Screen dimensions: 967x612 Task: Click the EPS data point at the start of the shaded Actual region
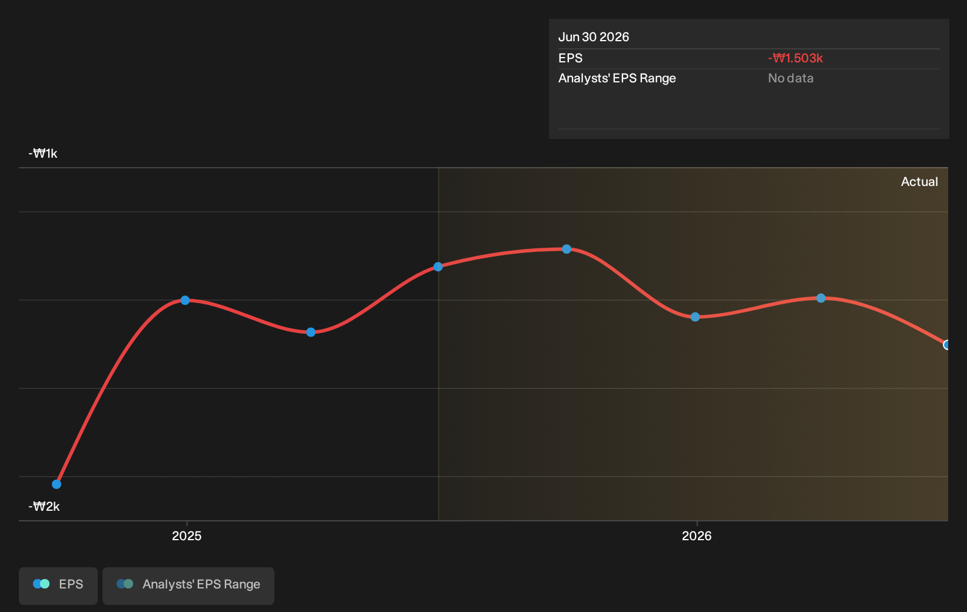[x=438, y=267]
